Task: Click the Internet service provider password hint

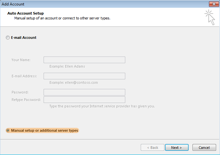Action: [x=102, y=106]
